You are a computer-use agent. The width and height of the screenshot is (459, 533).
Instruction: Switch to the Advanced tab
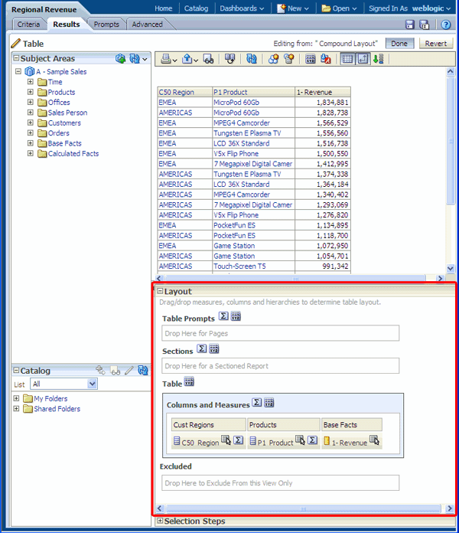(147, 25)
